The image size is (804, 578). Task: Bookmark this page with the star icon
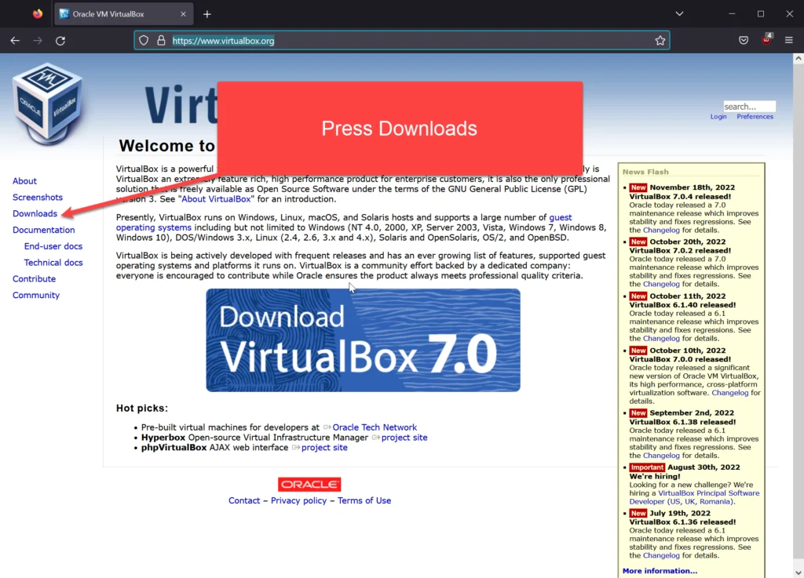click(x=660, y=40)
